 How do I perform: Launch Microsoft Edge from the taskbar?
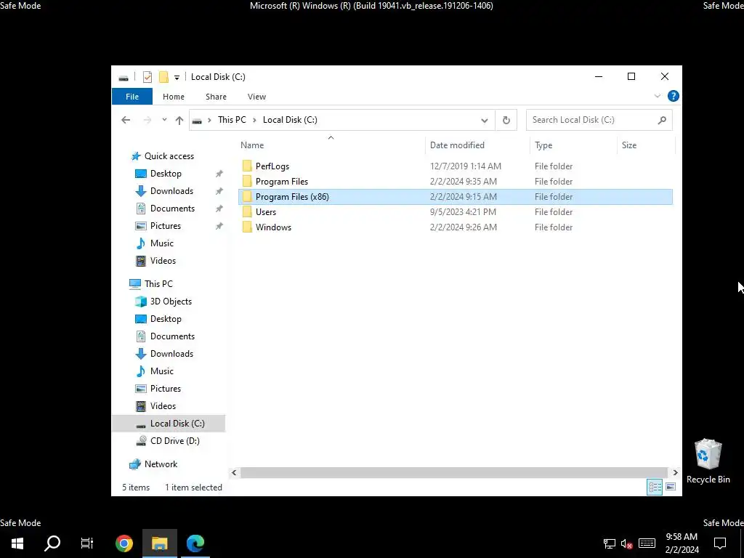click(195, 543)
